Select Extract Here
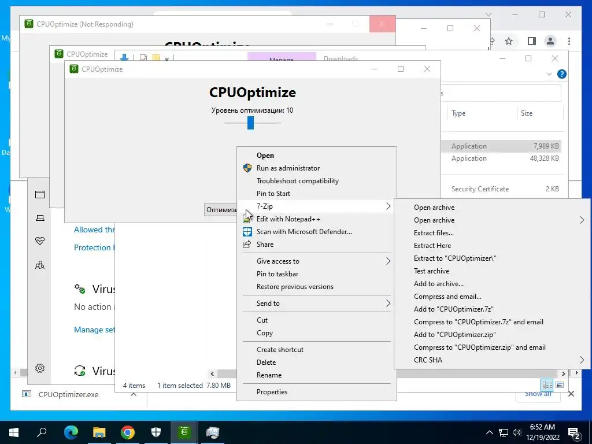 [432, 246]
